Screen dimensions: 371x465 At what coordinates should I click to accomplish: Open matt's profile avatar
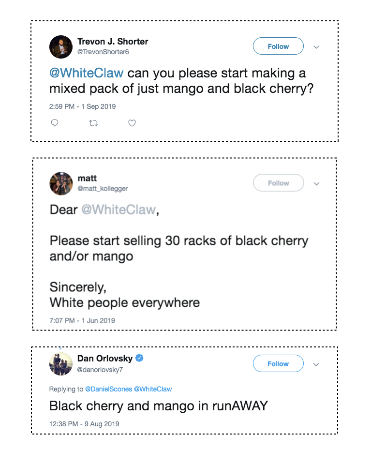click(61, 183)
